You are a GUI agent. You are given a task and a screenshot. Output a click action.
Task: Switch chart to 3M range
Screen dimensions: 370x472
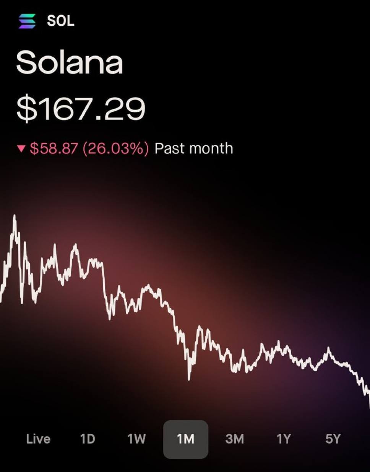[235, 439]
